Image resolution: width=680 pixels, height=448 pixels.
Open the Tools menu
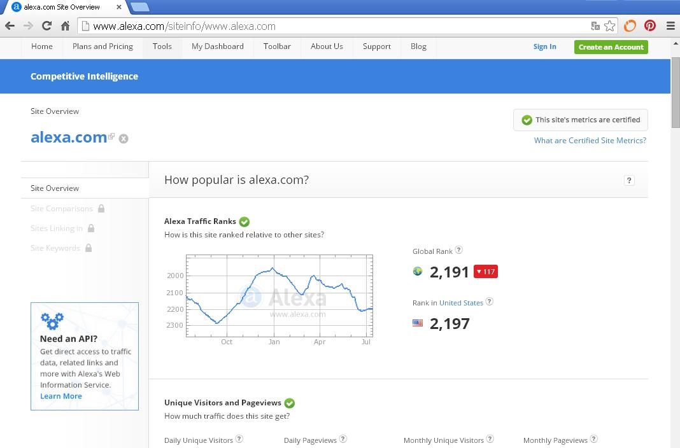point(162,46)
